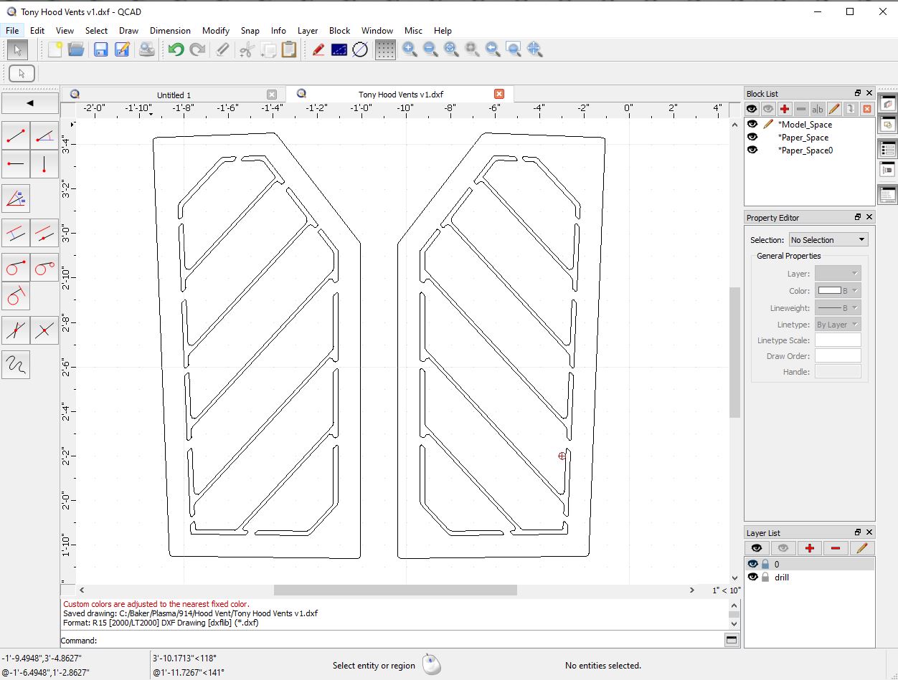
Task: Open the Selection dropdown in Property Editor
Action: click(828, 239)
